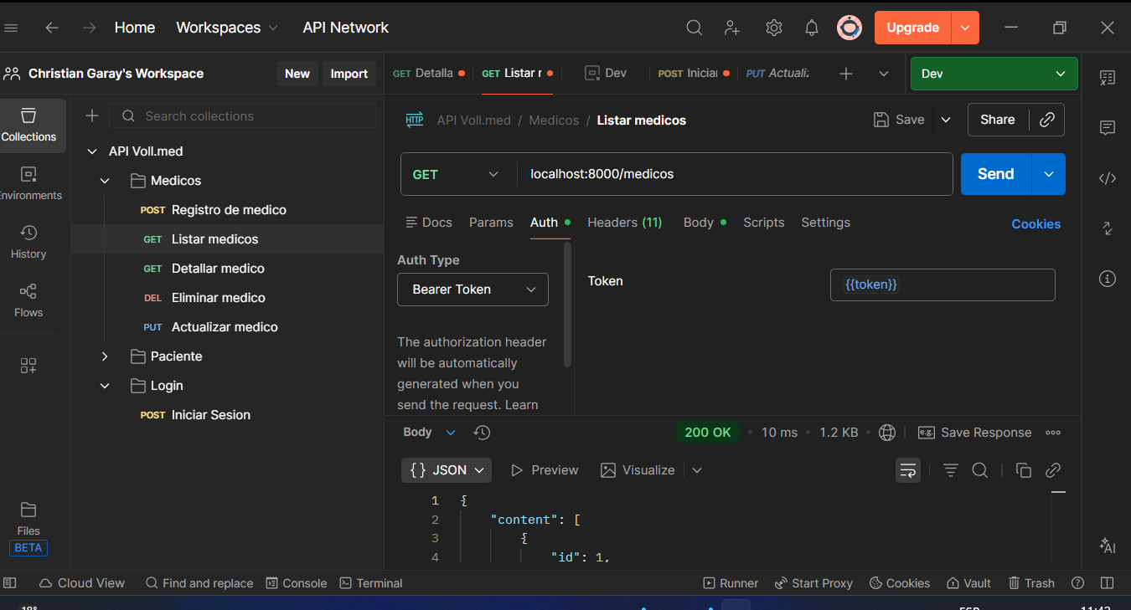The width and height of the screenshot is (1131, 610).
Task: Copy the response body with copy icon
Action: click(x=1023, y=470)
